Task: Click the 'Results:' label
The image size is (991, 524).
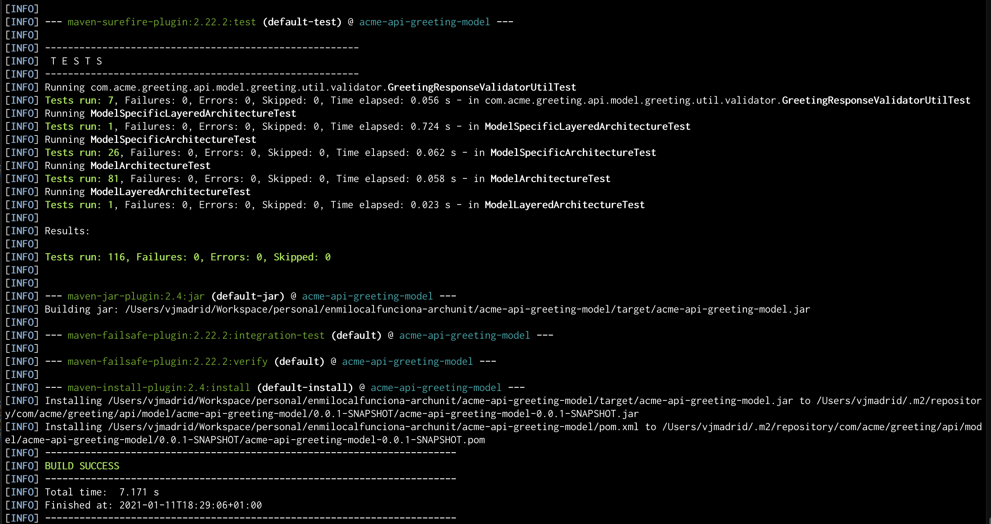Action: (x=67, y=231)
